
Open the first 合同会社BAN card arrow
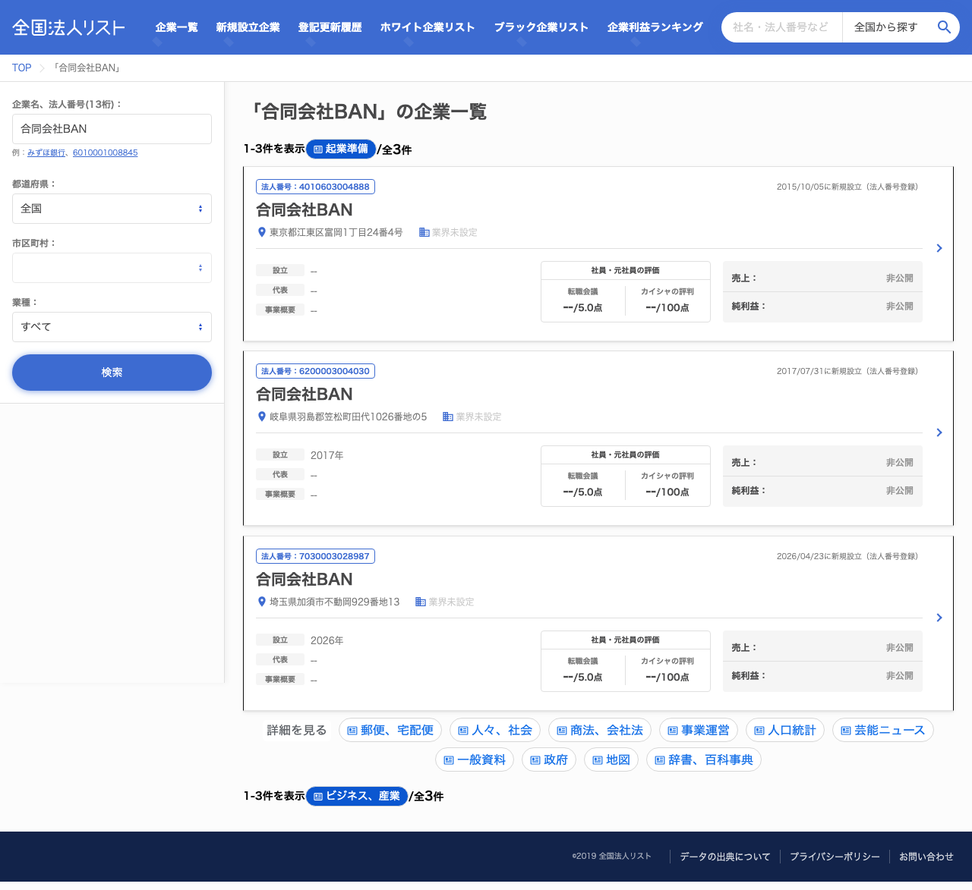click(939, 248)
